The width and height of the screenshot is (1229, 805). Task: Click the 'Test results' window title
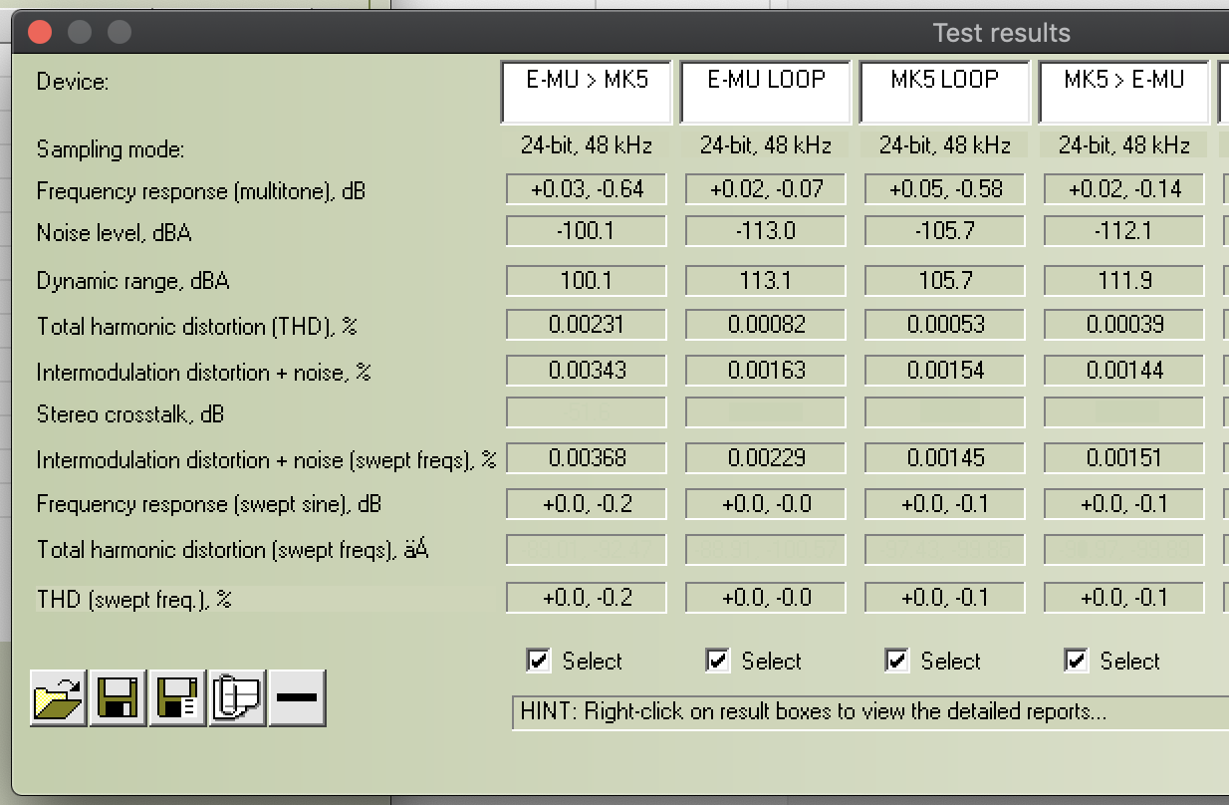coord(1001,32)
